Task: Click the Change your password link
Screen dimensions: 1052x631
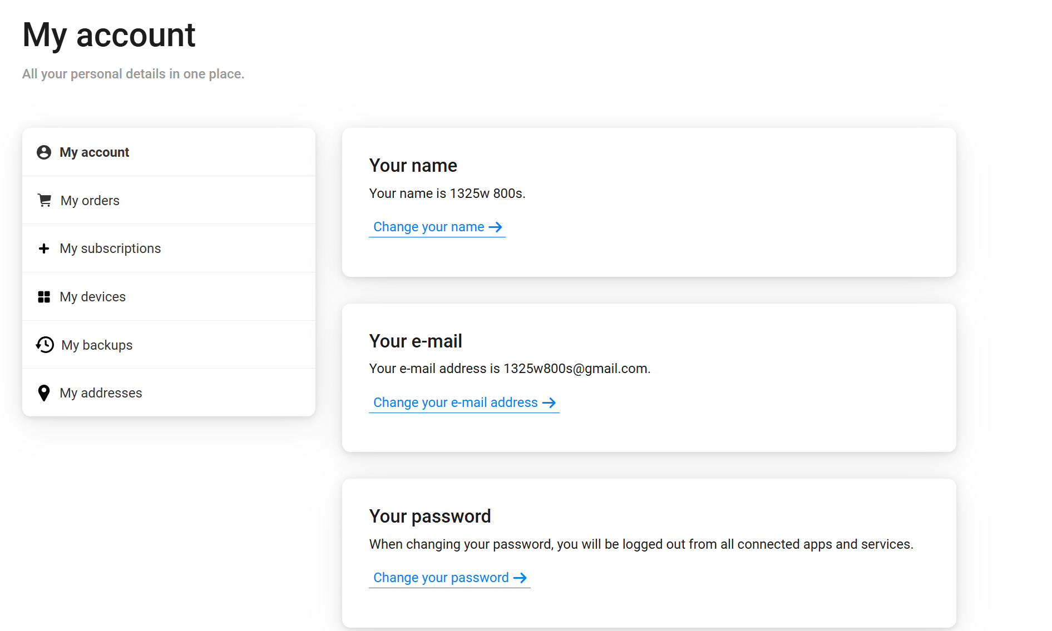Action: click(x=441, y=578)
